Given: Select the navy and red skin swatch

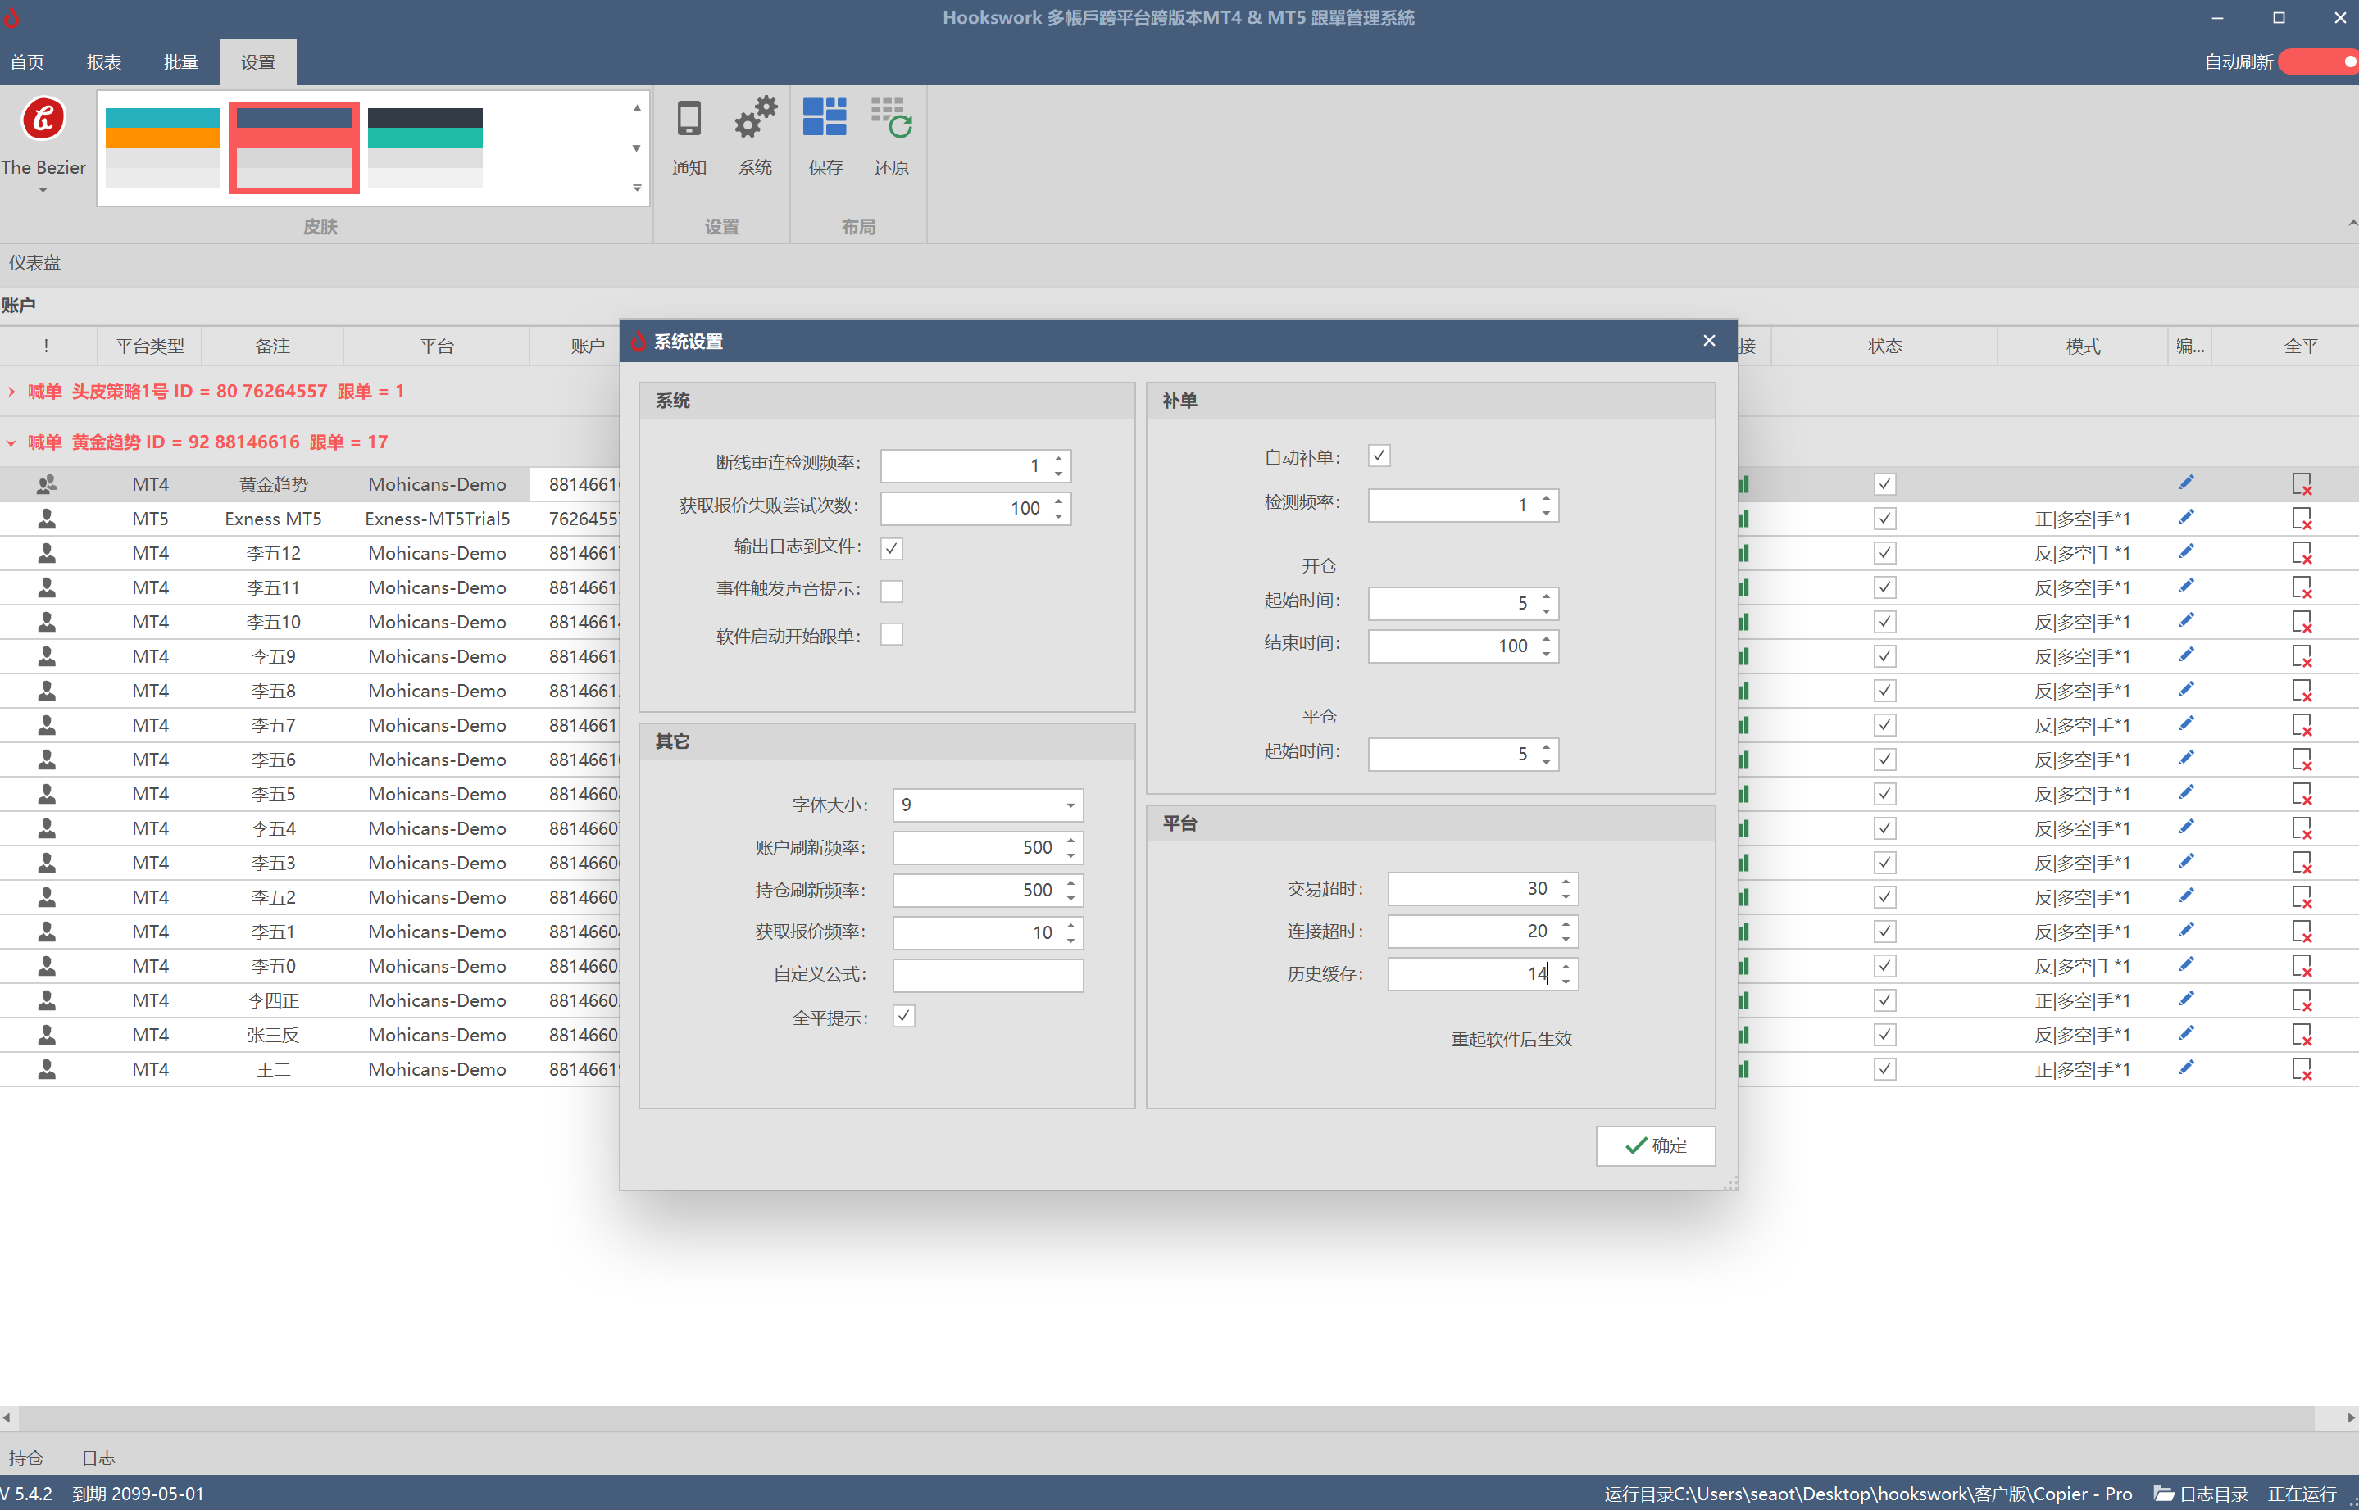Looking at the screenshot, I should (294, 147).
